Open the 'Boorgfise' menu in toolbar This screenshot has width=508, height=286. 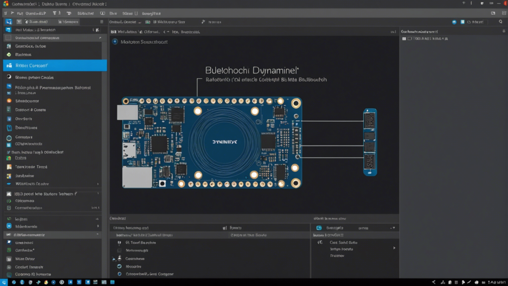151,13
